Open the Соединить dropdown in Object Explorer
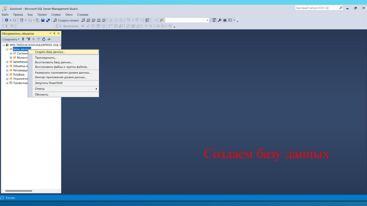The width and height of the screenshot is (367, 206). pos(11,39)
